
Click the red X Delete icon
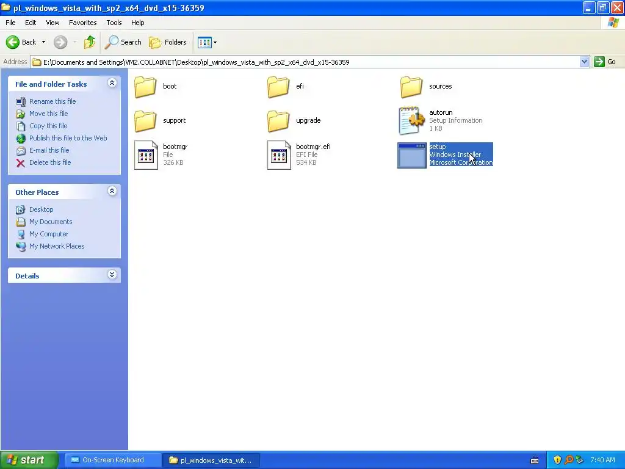(20, 162)
